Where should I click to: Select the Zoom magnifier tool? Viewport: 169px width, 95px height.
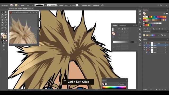point(6,31)
